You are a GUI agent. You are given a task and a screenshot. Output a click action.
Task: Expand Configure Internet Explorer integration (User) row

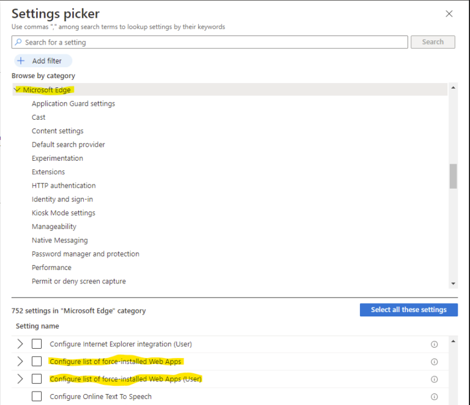20,344
